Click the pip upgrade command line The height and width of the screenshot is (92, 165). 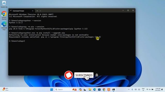point(37,33)
